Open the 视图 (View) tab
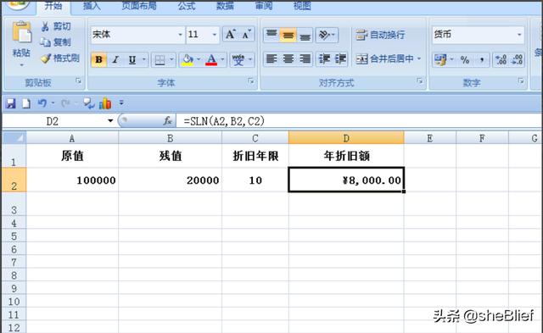The height and width of the screenshot is (333, 543). coord(302,6)
